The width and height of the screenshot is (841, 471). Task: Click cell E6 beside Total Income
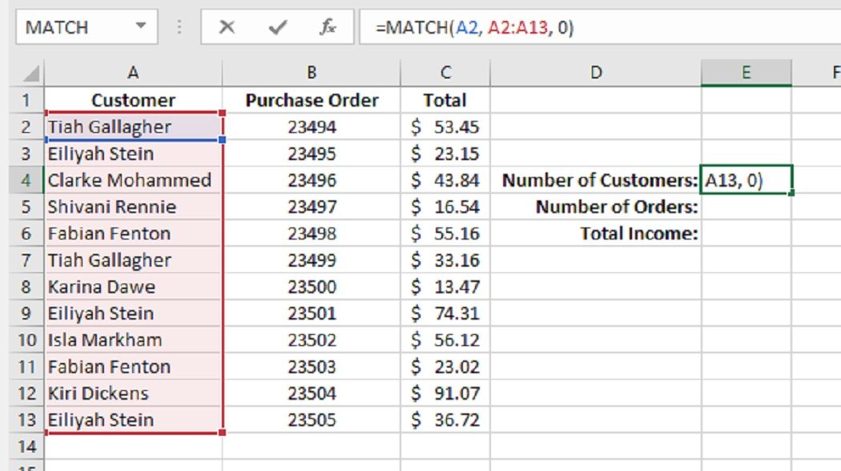(746, 234)
